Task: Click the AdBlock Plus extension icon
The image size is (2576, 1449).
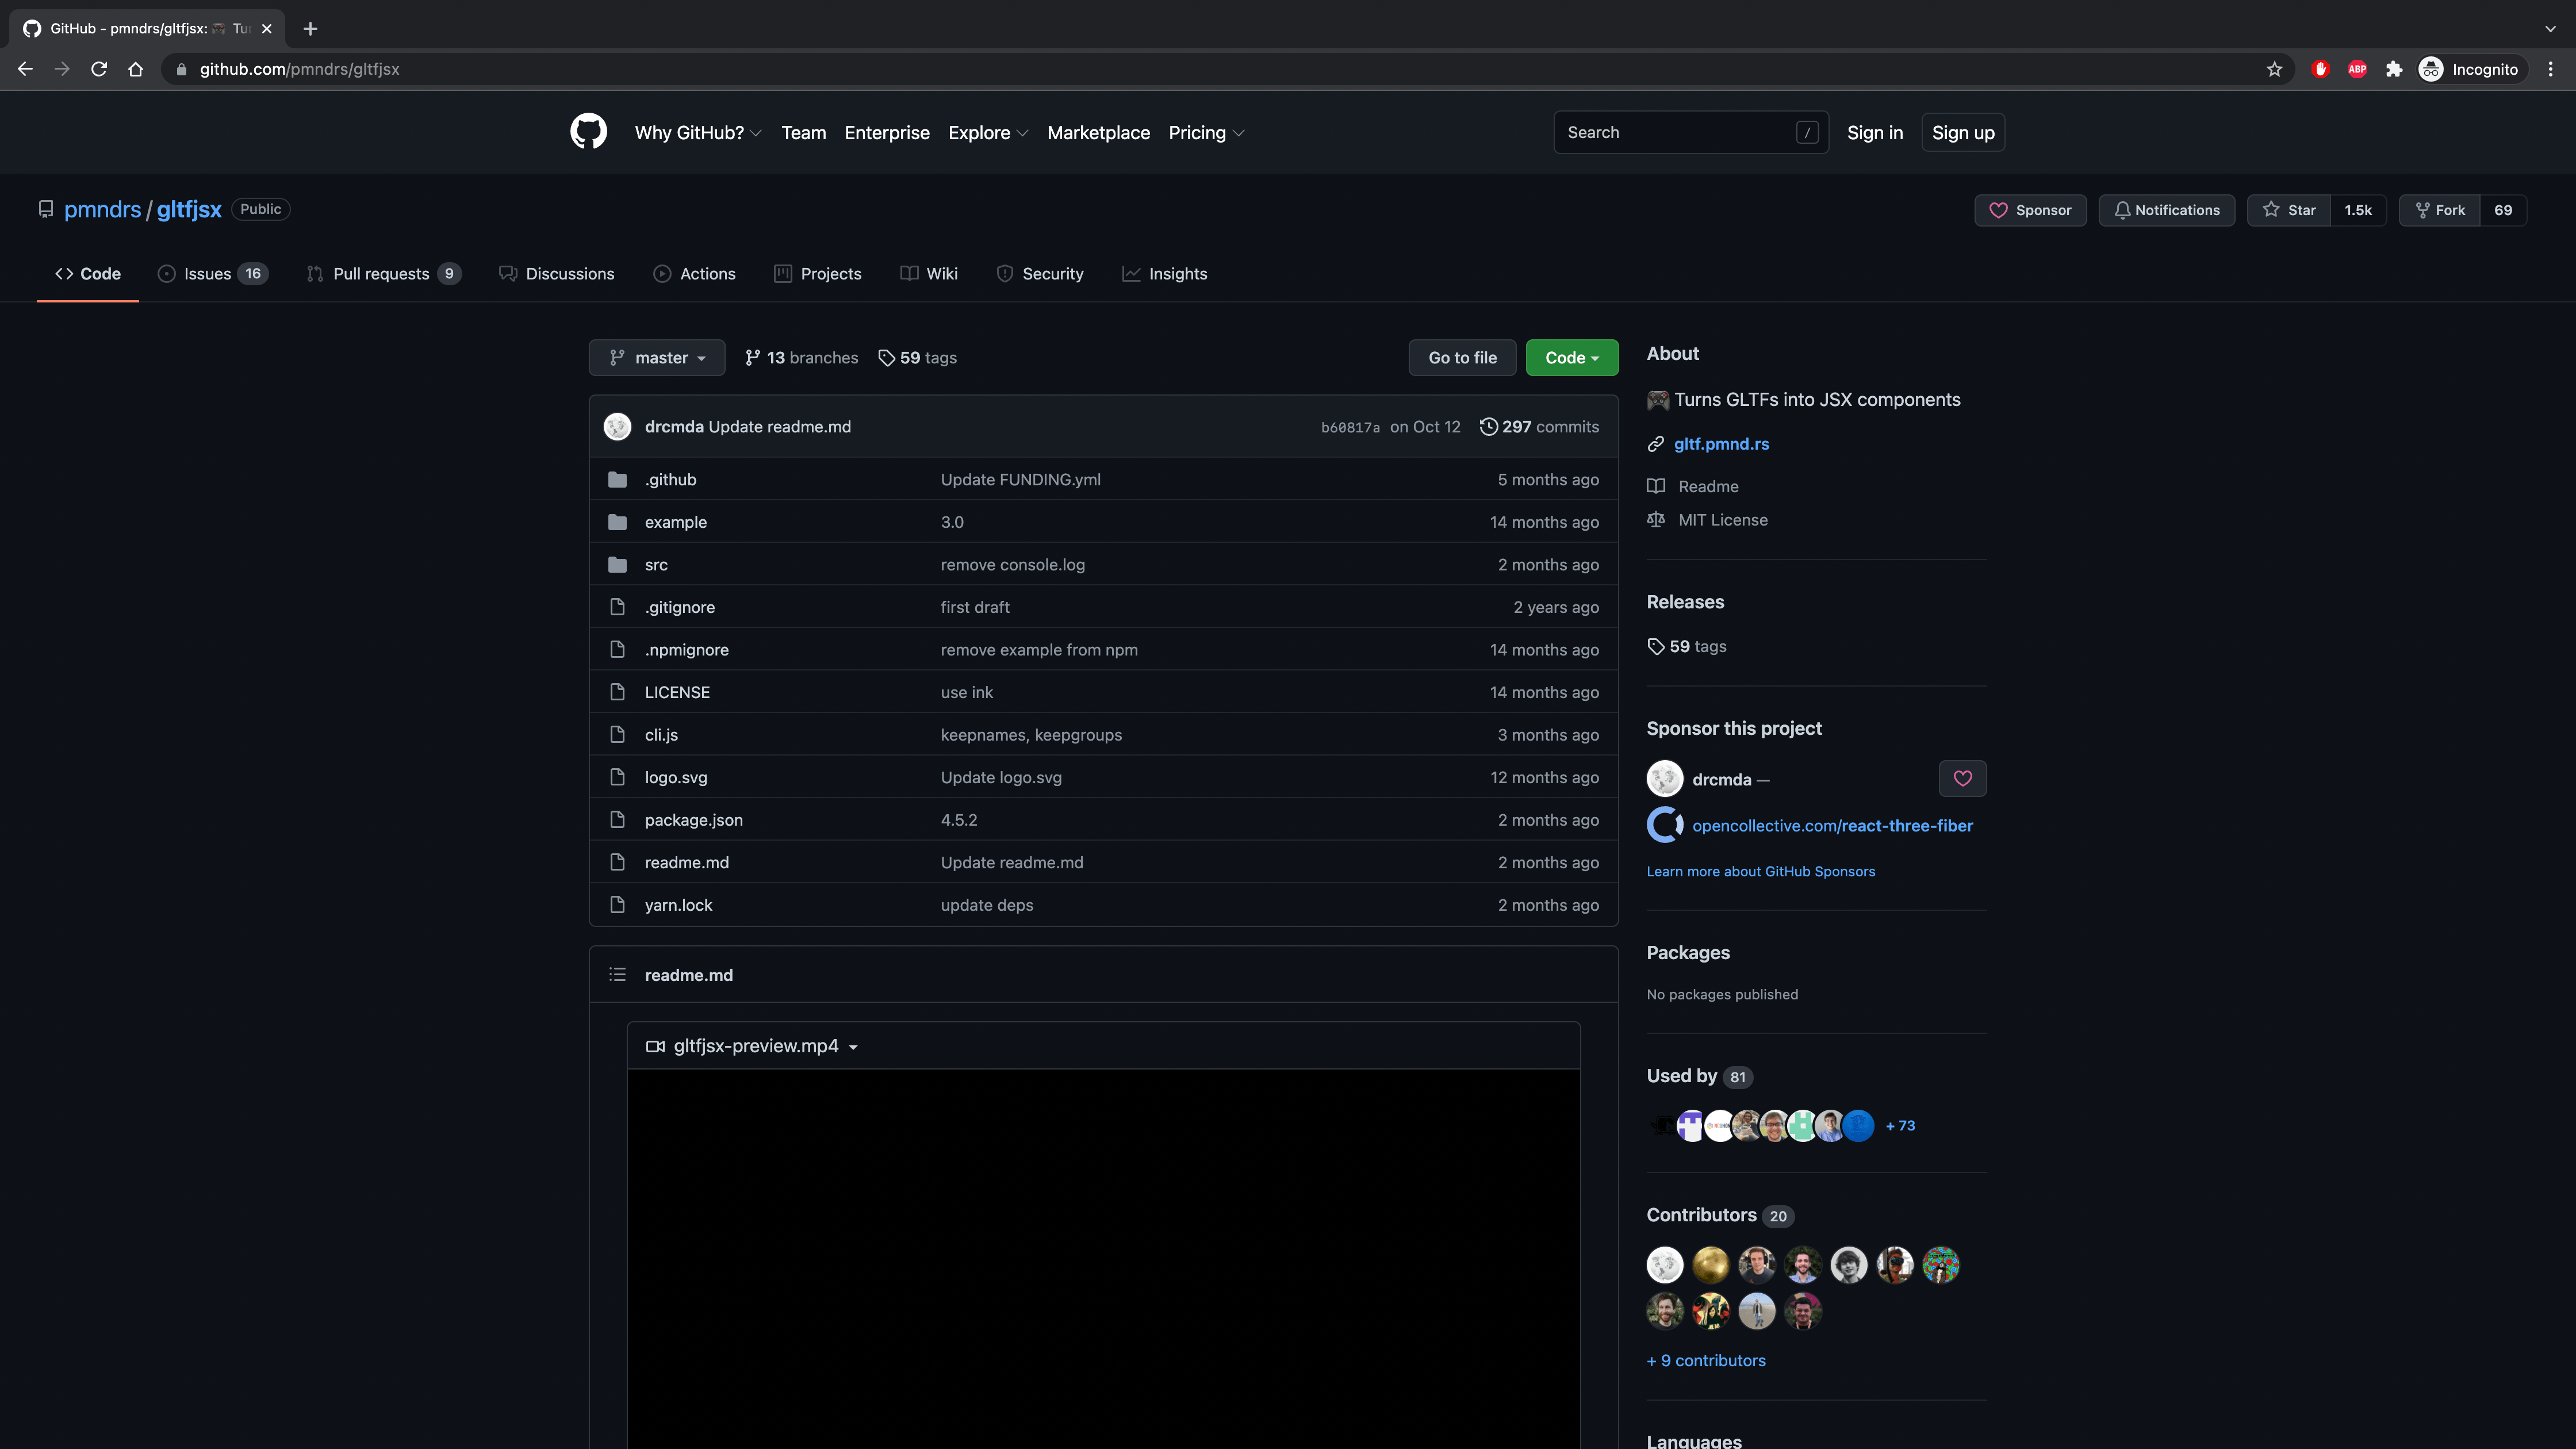Action: pos(2357,69)
